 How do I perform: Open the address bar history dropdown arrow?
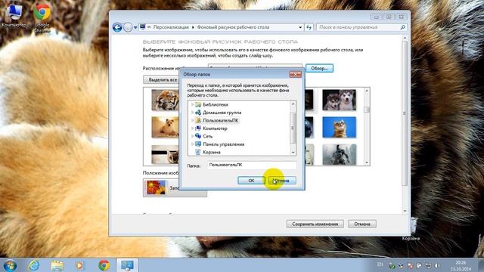[300, 27]
